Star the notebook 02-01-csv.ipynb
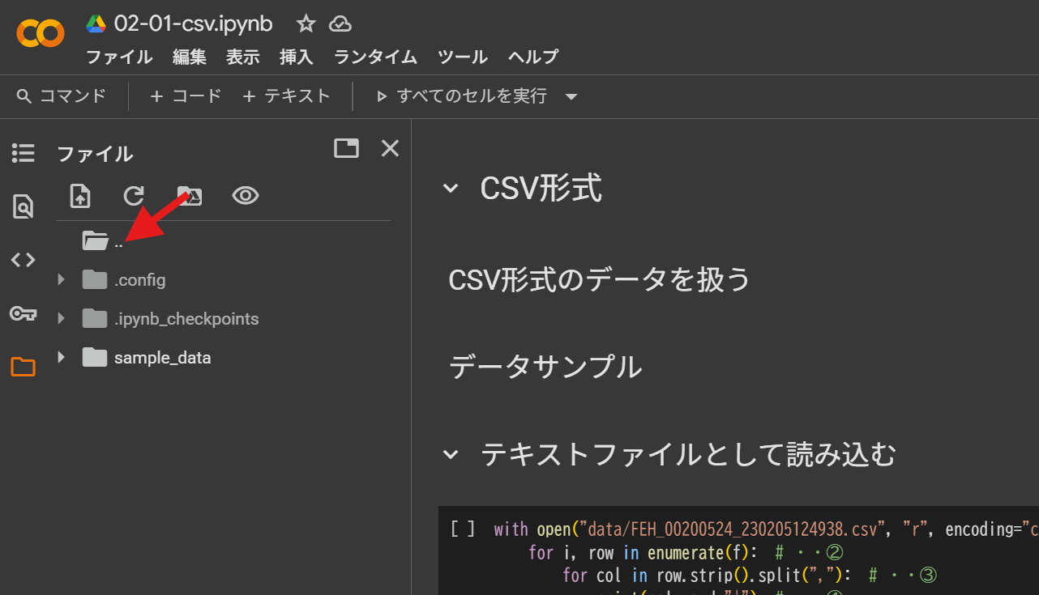1039x595 pixels. point(306,24)
